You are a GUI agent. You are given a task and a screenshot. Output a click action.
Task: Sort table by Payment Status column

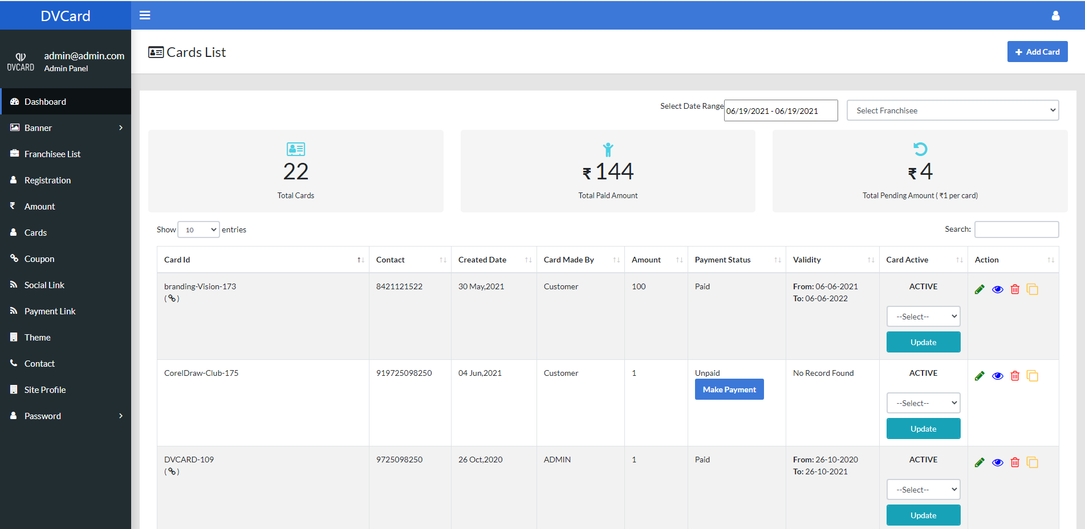(x=737, y=260)
